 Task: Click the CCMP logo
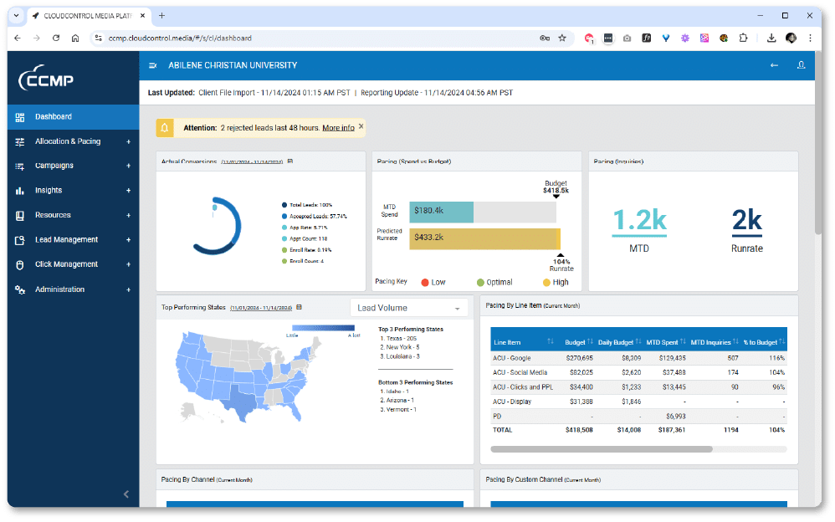point(46,79)
